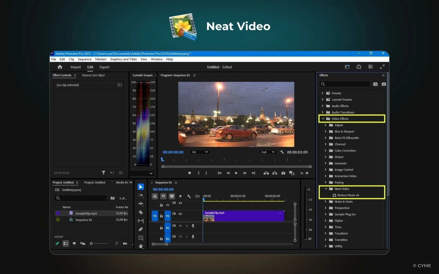This screenshot has width=439, height=274.
Task: Open the Full playback resolution dropdown
Action: coord(268,152)
